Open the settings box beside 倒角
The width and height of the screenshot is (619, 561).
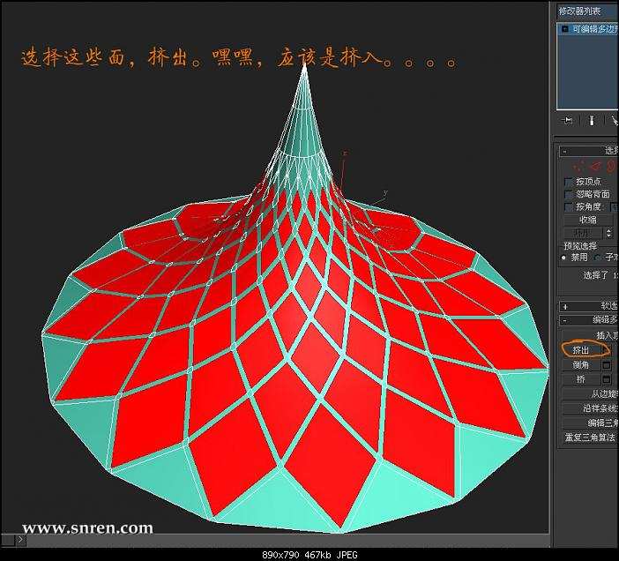(607, 365)
